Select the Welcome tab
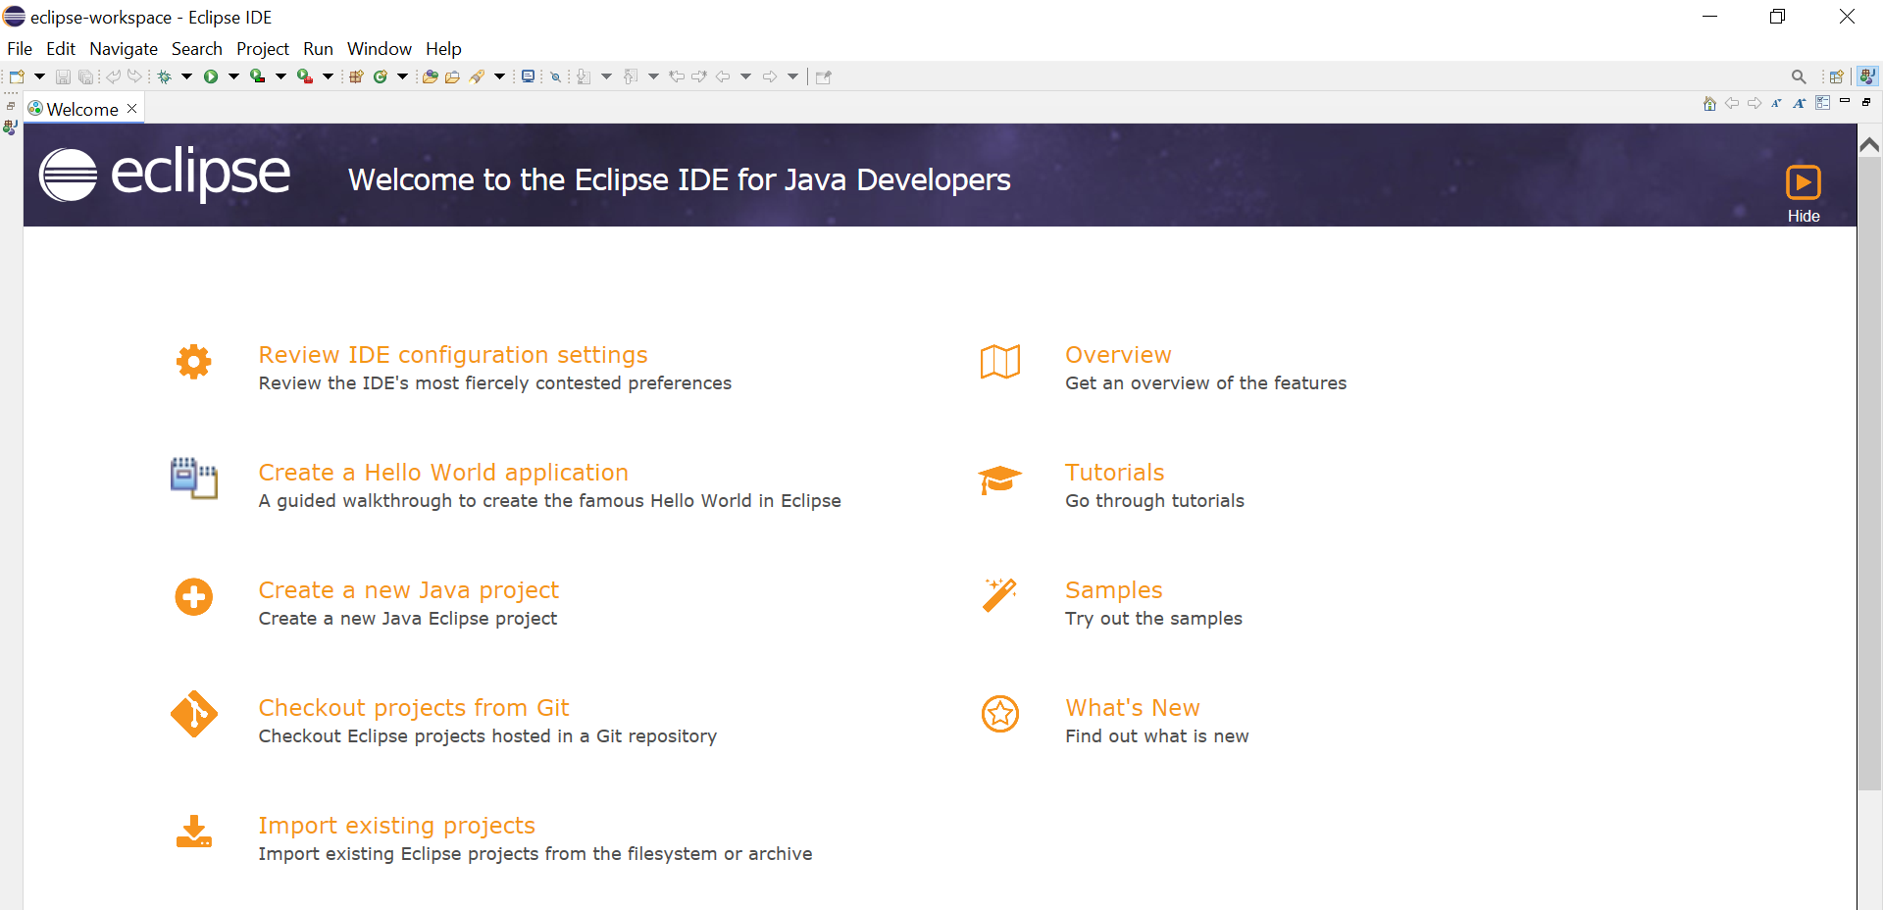The image size is (1883, 910). 82,109
